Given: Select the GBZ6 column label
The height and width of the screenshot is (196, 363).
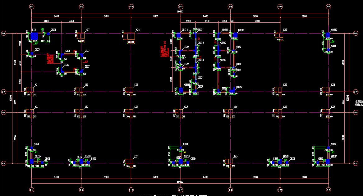Looking at the screenshot, I should click(200, 87).
